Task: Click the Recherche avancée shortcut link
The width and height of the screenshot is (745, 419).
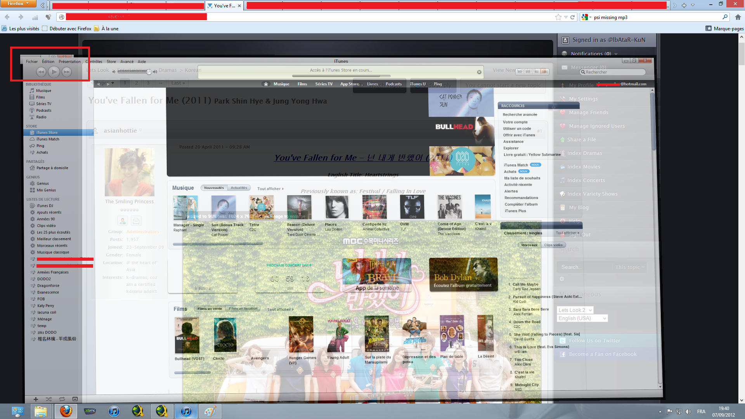Action: 520,115
